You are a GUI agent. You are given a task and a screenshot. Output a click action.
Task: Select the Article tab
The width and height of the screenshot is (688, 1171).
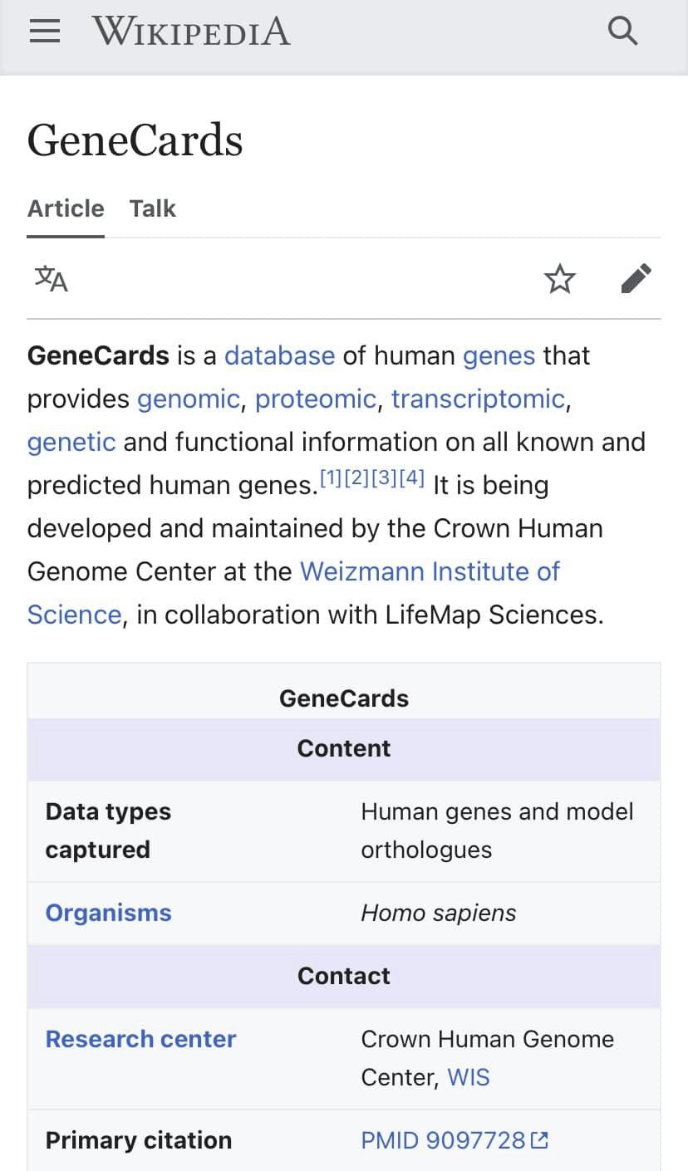click(66, 208)
